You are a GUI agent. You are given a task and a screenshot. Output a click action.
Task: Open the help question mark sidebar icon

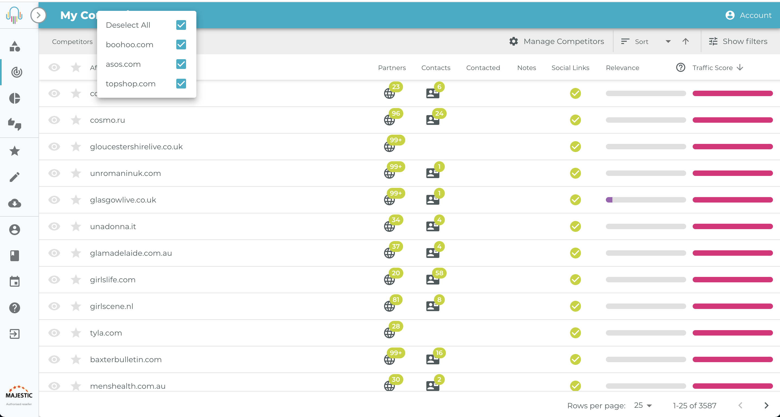[15, 308]
